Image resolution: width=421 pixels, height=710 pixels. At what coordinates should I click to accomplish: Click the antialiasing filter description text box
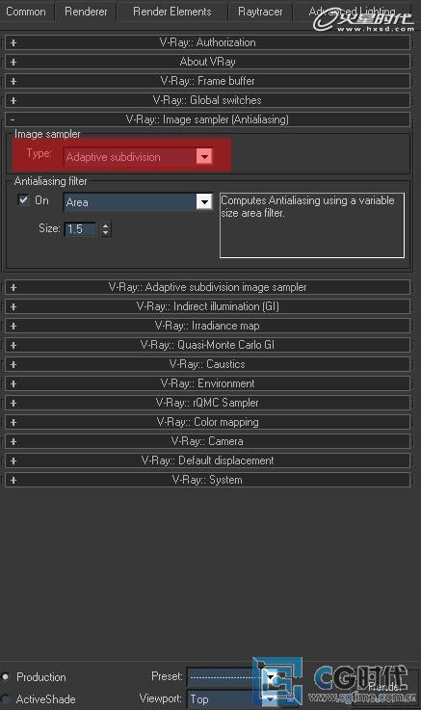click(x=312, y=225)
